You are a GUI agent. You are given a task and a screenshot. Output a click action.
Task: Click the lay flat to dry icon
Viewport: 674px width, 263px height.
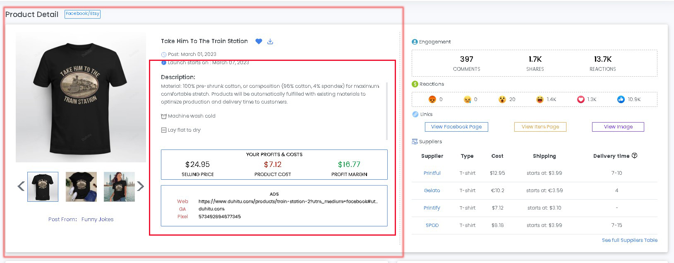tap(164, 130)
